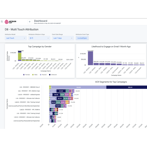Click the $7,449 segment in NFL Sideline Caps bar
Viewport: 147px width, 147px height.
pyautogui.click(x=61, y=91)
